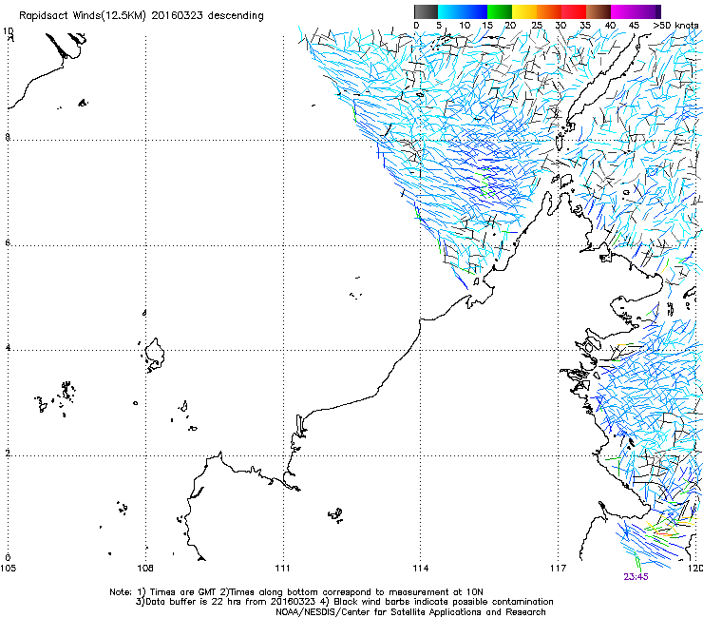
Task: Click the 'Note: 1) Times are GMT' footnote line
Action: (296, 592)
